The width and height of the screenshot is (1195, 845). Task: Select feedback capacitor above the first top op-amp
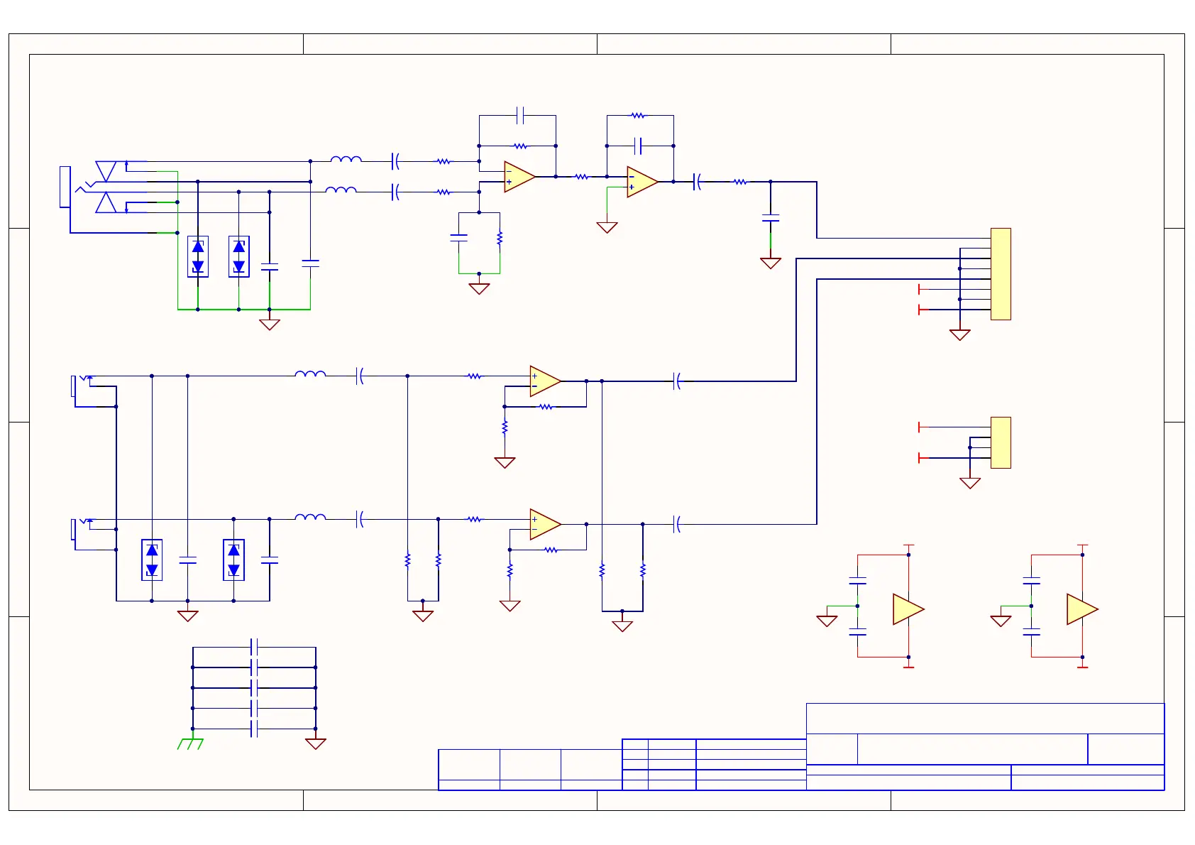point(520,115)
